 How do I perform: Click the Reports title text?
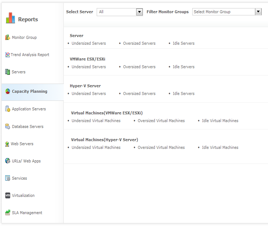click(x=28, y=19)
